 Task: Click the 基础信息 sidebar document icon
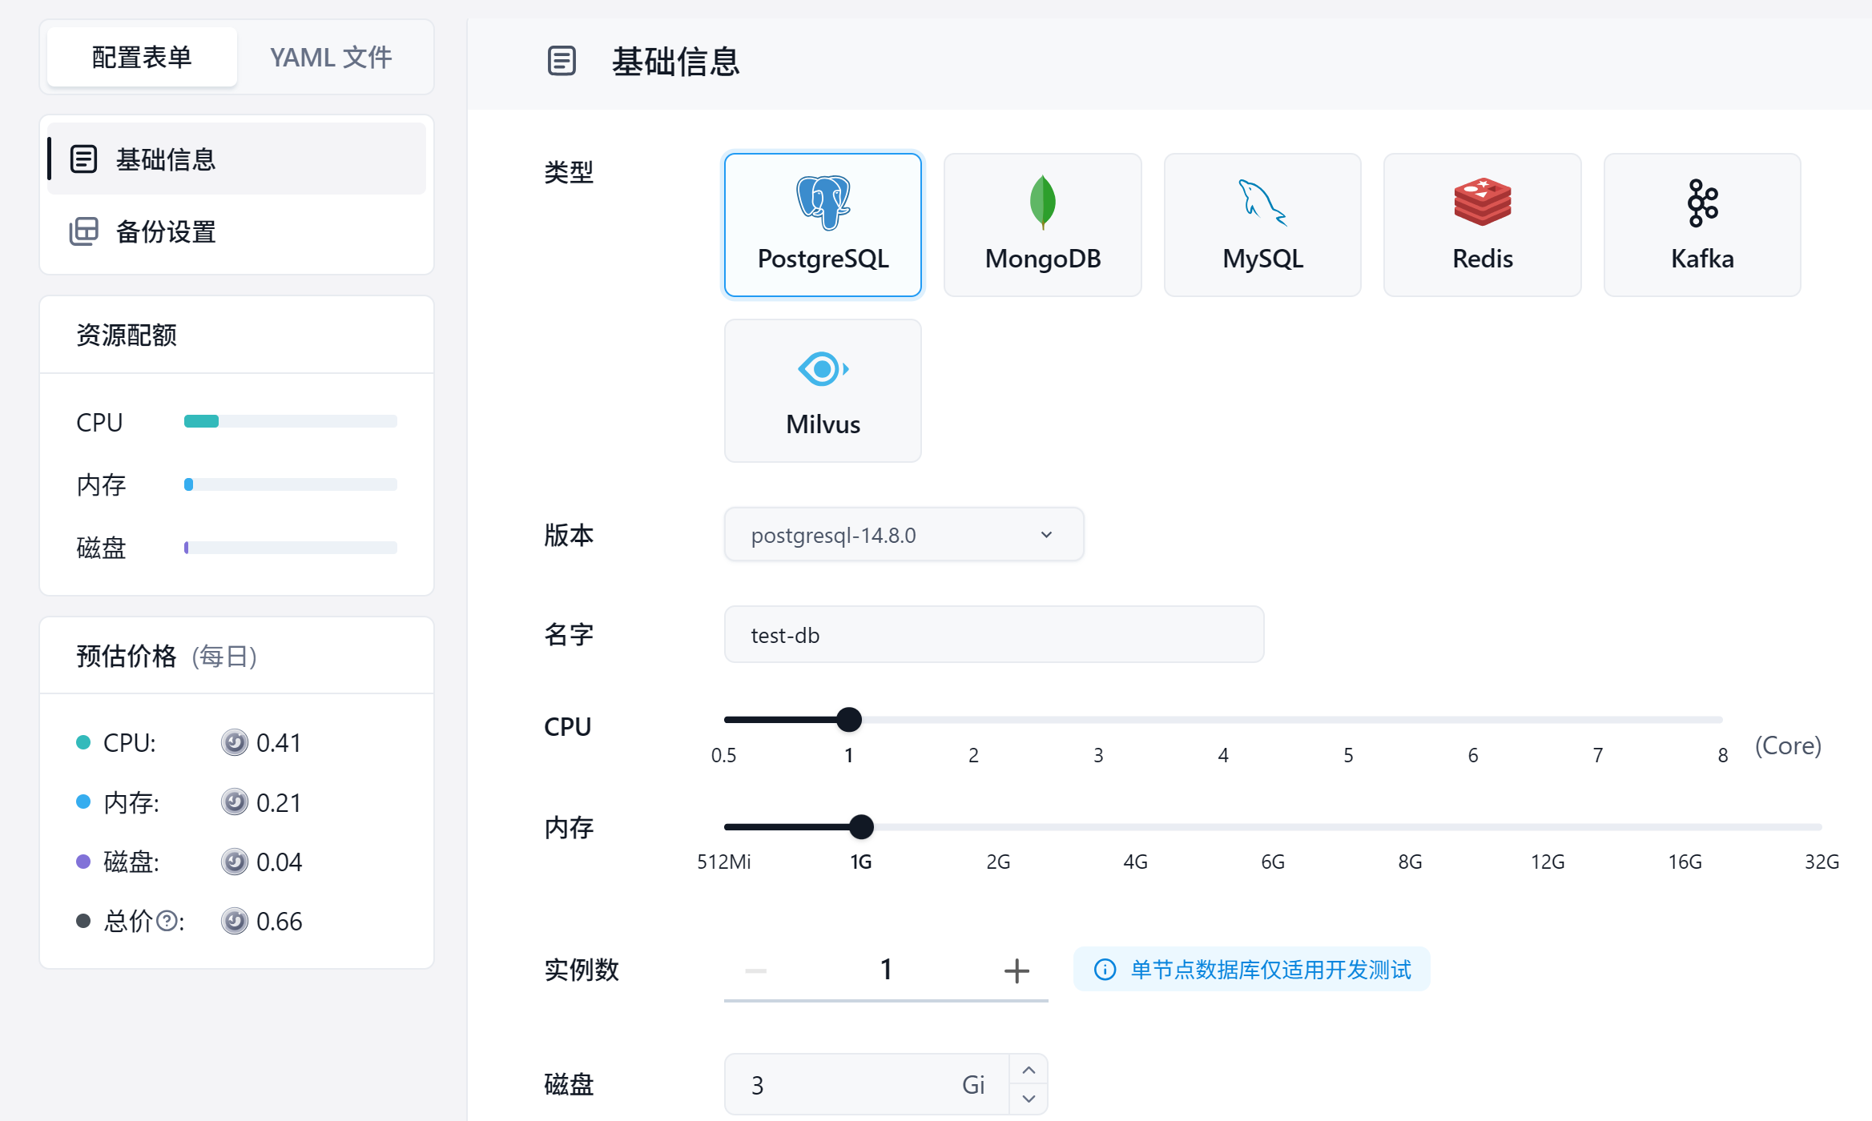tap(84, 159)
